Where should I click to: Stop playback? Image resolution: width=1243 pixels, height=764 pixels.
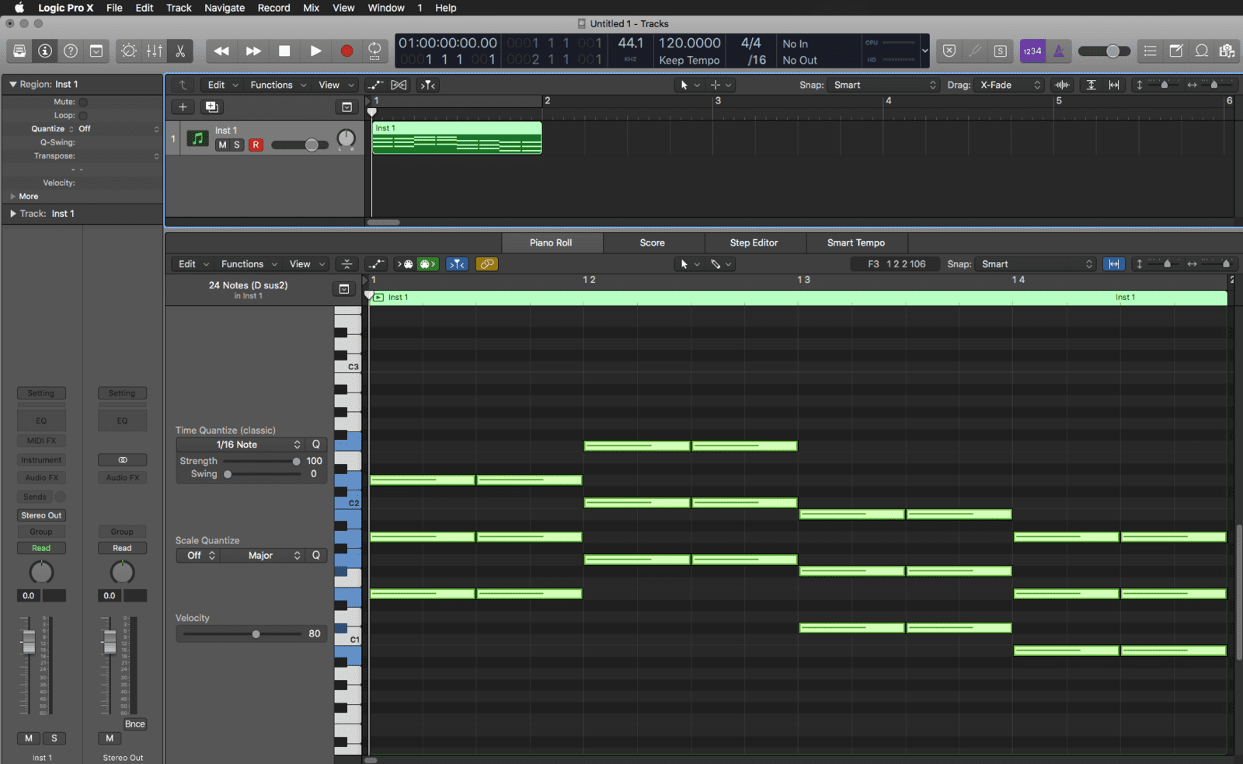click(x=284, y=51)
